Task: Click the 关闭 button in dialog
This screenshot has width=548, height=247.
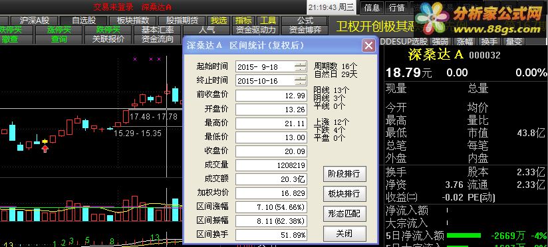Action: [x=344, y=234]
